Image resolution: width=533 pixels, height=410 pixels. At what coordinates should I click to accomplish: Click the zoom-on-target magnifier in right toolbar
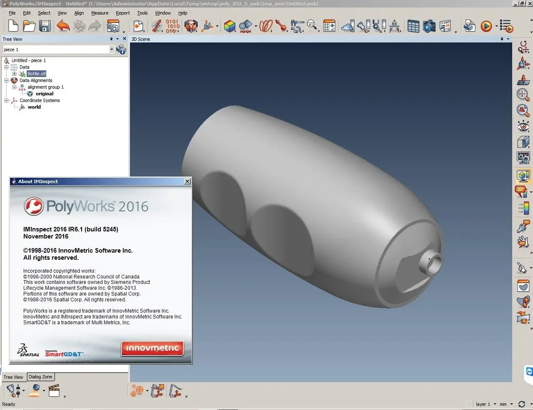(523, 94)
